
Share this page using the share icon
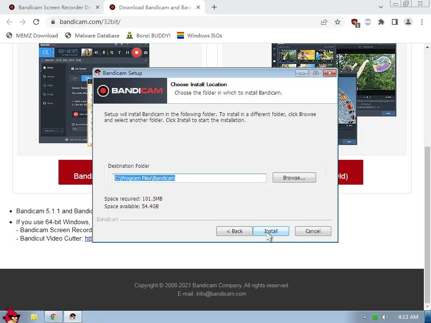click(324, 22)
